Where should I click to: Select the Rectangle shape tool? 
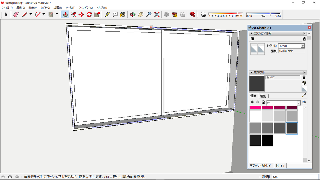pyautogui.click(x=51, y=14)
